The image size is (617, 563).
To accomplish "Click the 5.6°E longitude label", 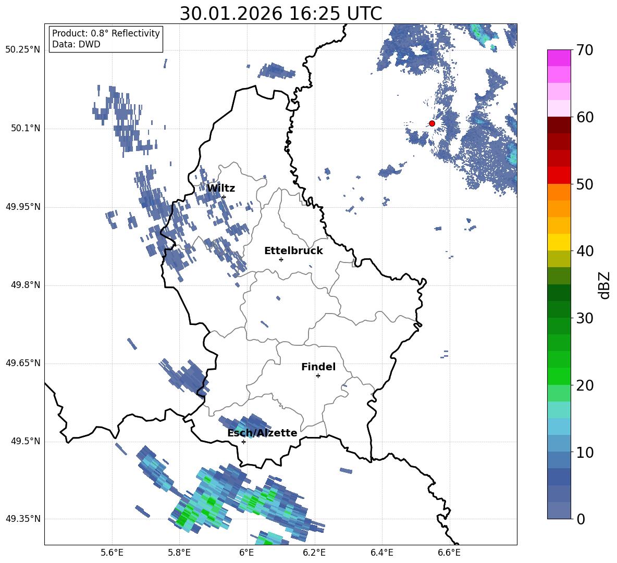I will [x=112, y=553].
